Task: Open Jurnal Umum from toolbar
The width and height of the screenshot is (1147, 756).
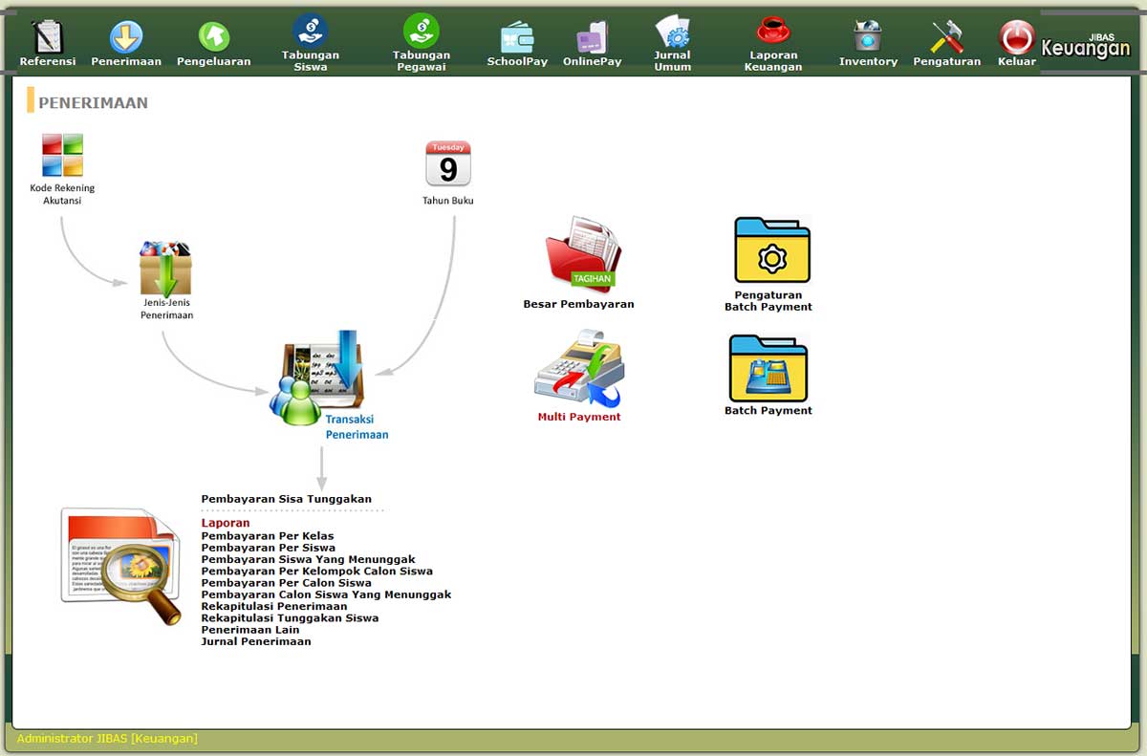Action: (673, 43)
